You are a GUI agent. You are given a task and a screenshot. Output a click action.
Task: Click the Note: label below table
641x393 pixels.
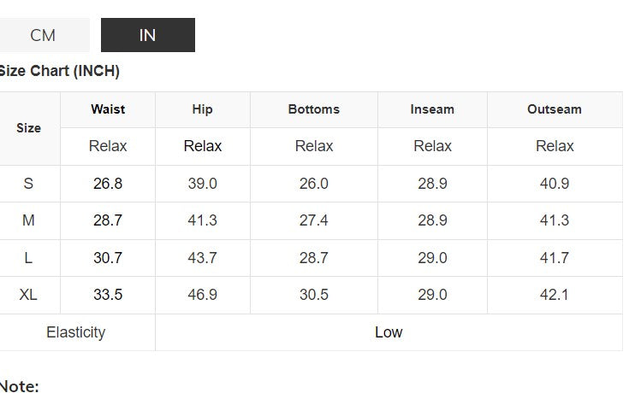pos(19,386)
